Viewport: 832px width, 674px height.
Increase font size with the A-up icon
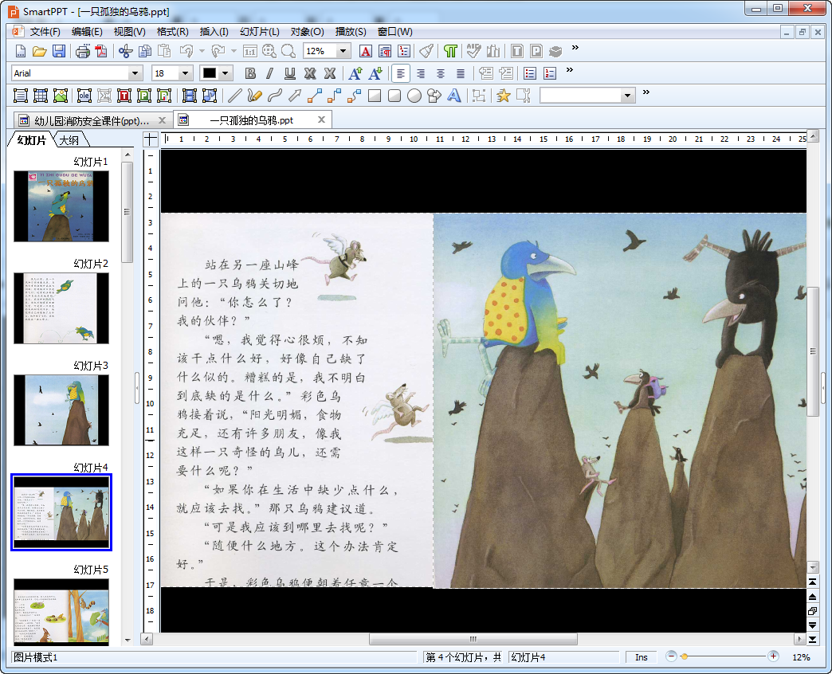click(x=355, y=73)
